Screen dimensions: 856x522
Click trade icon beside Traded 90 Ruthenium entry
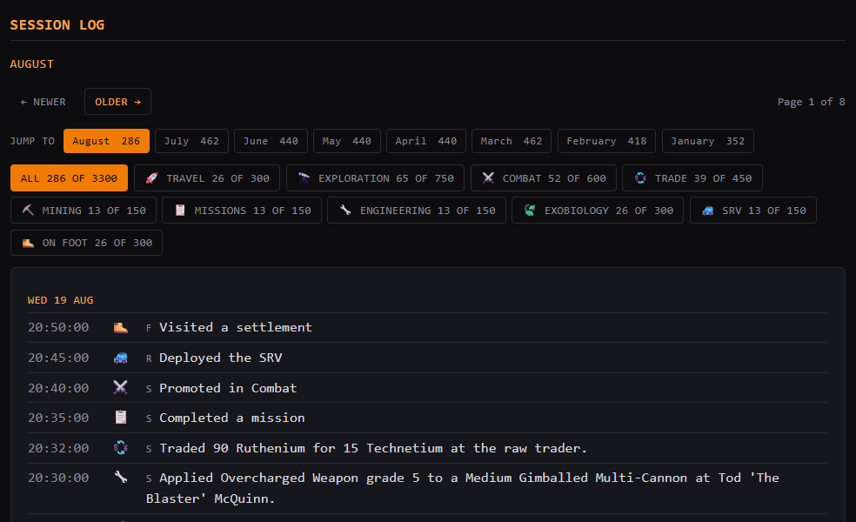click(121, 448)
